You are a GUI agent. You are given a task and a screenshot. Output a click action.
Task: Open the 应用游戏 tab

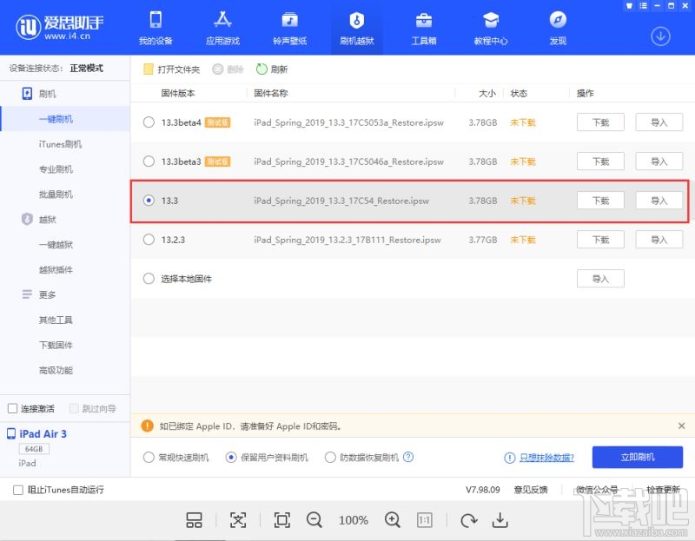click(x=222, y=28)
